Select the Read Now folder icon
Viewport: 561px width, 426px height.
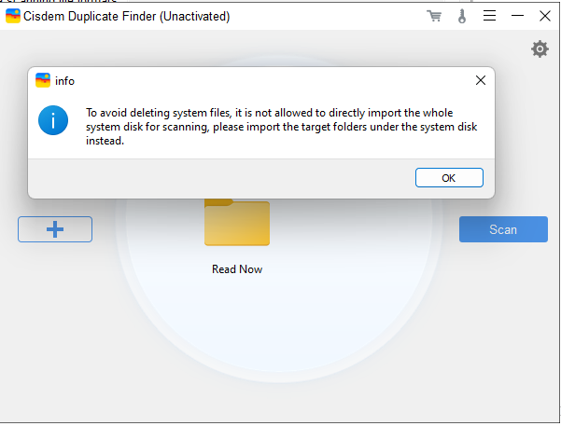coord(237,222)
